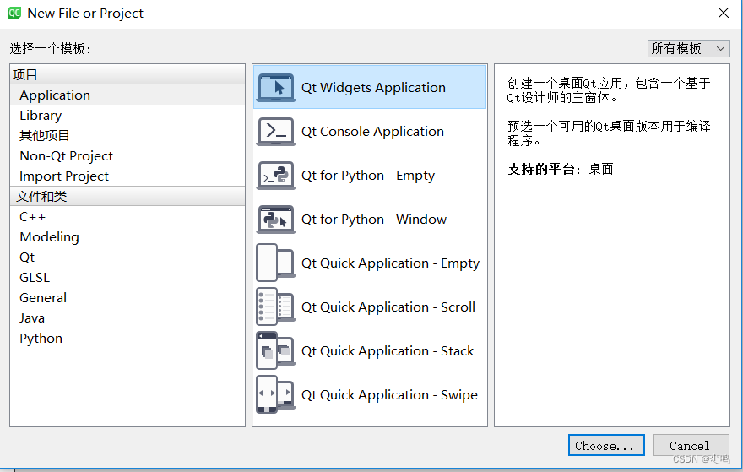Select the Non-Qt Project category
This screenshot has height=472, width=743.
click(127, 156)
